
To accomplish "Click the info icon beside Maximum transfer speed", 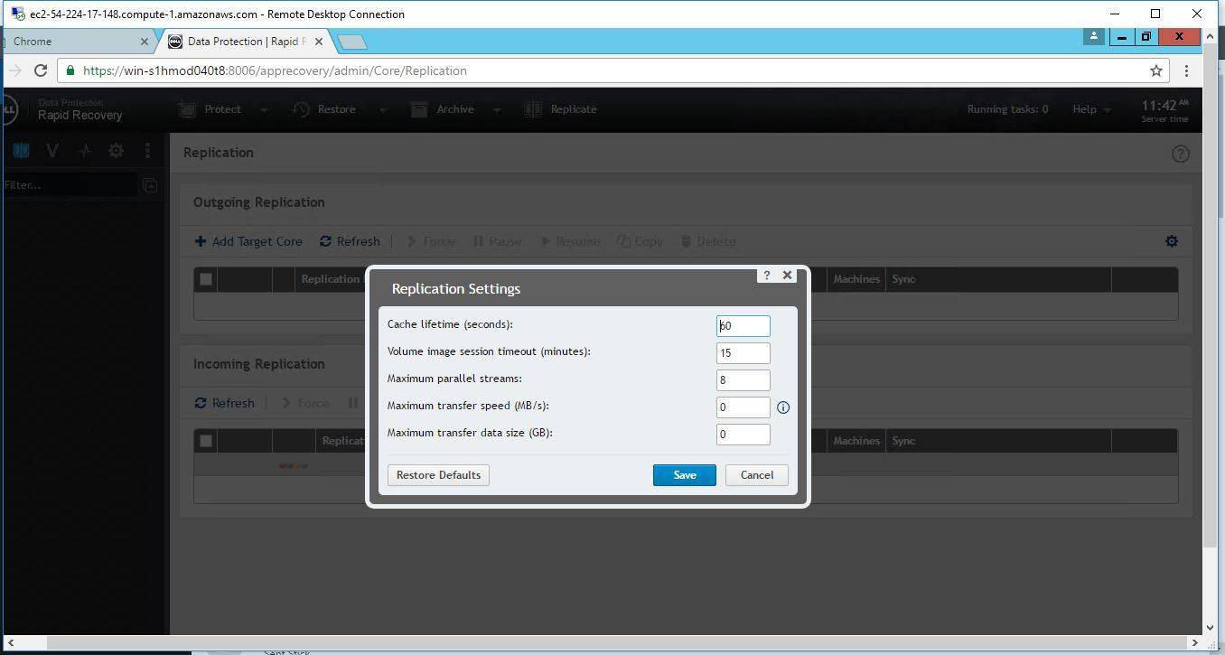I will coord(783,407).
